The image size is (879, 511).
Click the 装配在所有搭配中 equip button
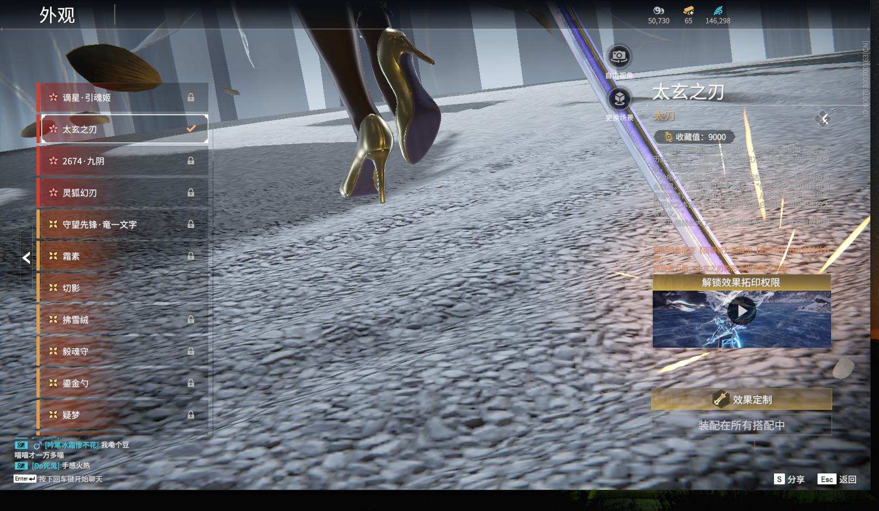click(x=741, y=425)
